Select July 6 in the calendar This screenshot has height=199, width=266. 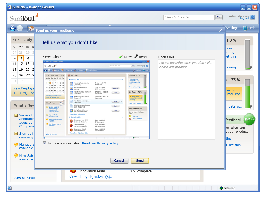pos(28,58)
